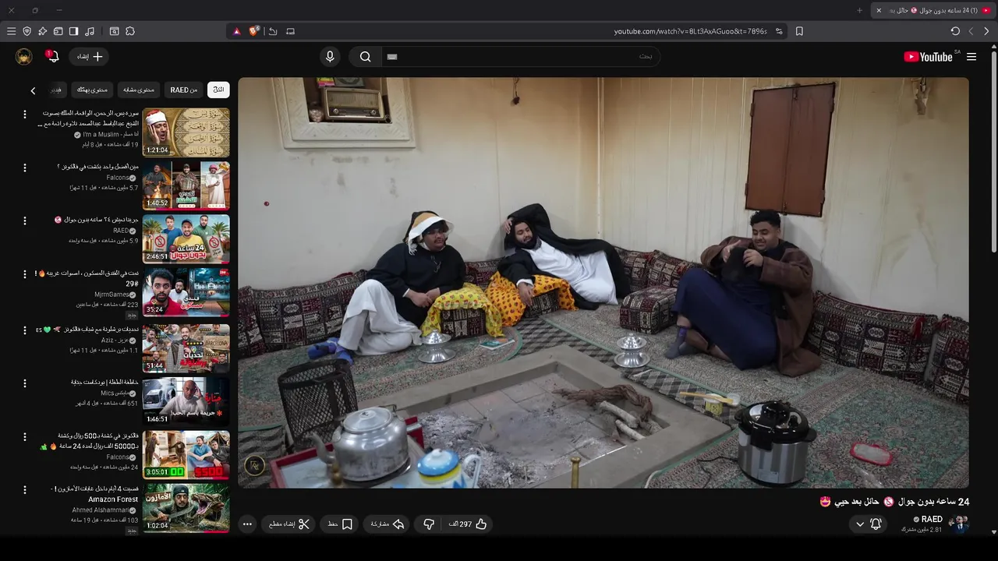Click the cast screen icon in address bar
Viewport: 998px width, 561px height.
pos(291,31)
